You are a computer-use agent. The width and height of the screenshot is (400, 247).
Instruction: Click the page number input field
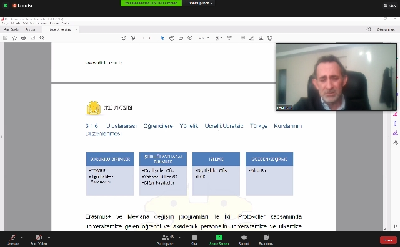point(143,38)
